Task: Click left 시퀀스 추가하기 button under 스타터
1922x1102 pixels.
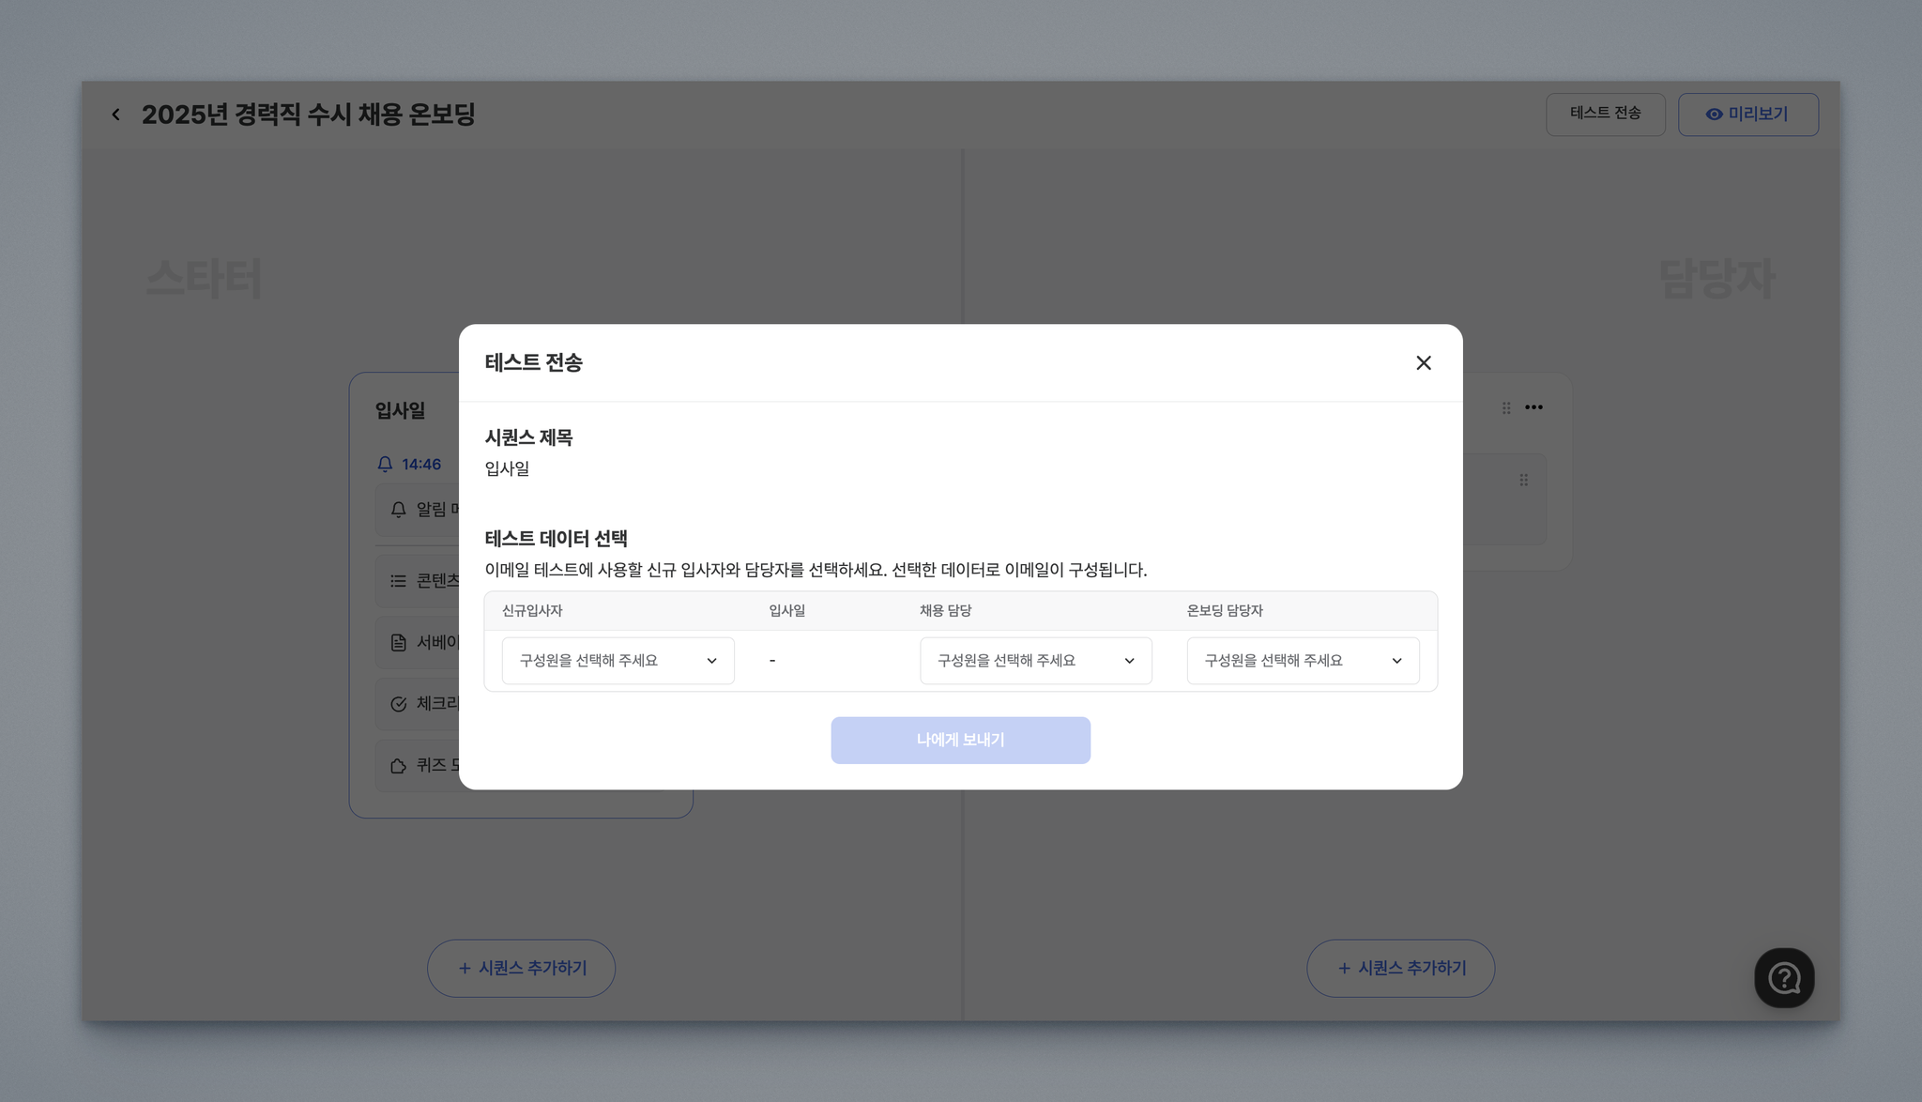Action: (x=521, y=968)
